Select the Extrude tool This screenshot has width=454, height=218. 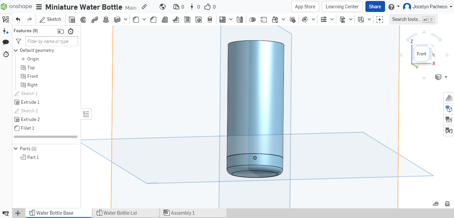pyautogui.click(x=72, y=19)
